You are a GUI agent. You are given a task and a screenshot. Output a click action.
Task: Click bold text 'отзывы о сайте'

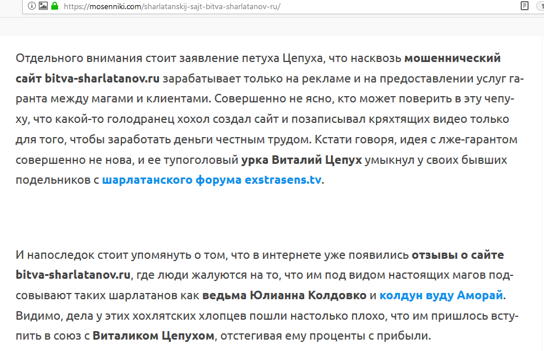pos(457,254)
